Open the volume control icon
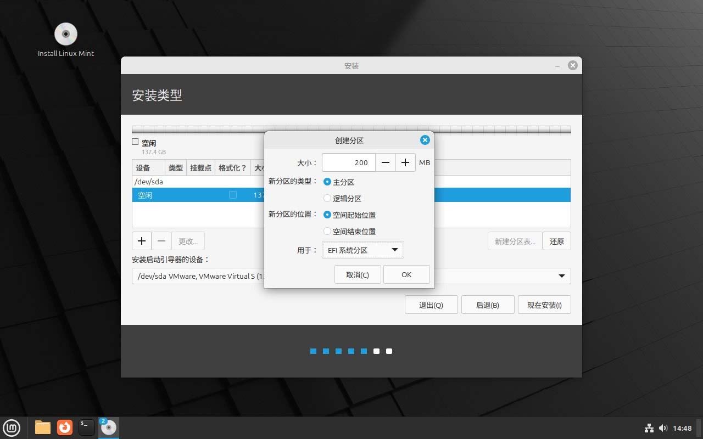This screenshot has width=703, height=439. tap(663, 428)
